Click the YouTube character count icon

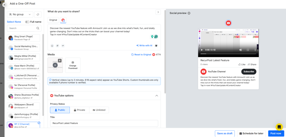click(154, 55)
